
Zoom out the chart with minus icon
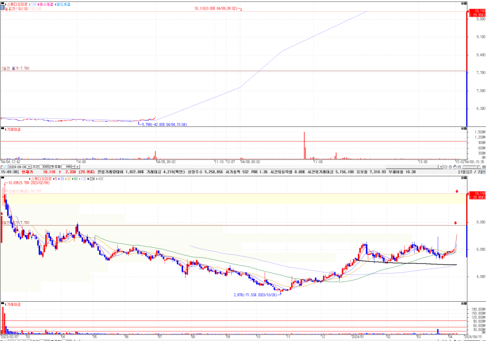(446, 167)
